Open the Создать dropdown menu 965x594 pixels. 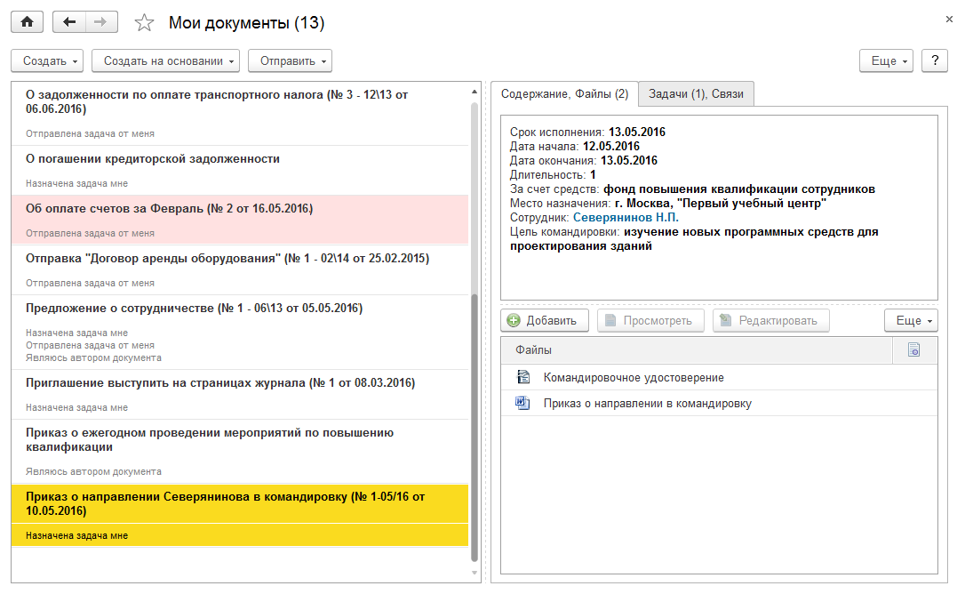point(47,61)
